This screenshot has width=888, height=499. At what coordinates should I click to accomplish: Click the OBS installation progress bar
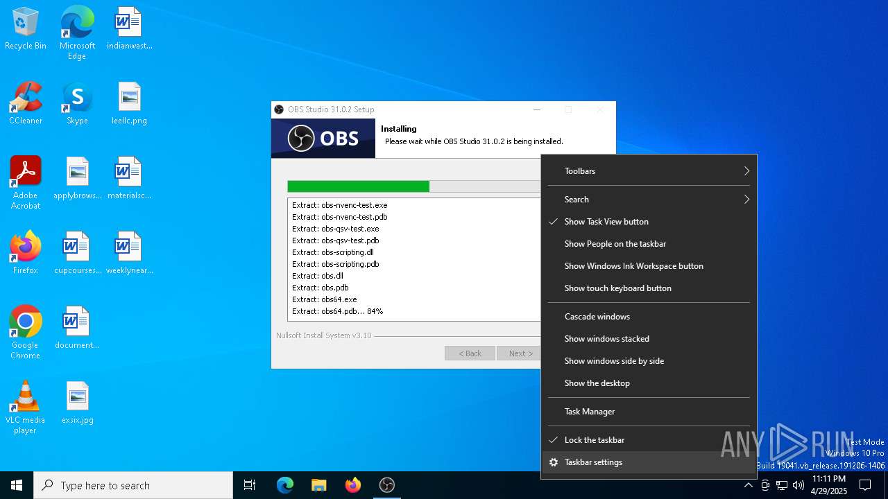click(413, 186)
